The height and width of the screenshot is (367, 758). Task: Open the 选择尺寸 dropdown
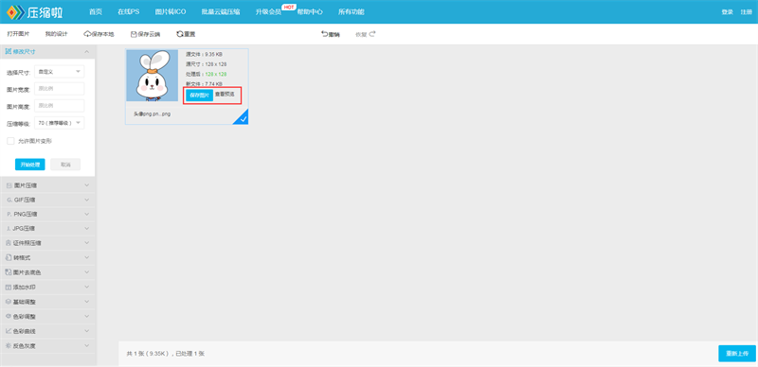pyautogui.click(x=60, y=72)
